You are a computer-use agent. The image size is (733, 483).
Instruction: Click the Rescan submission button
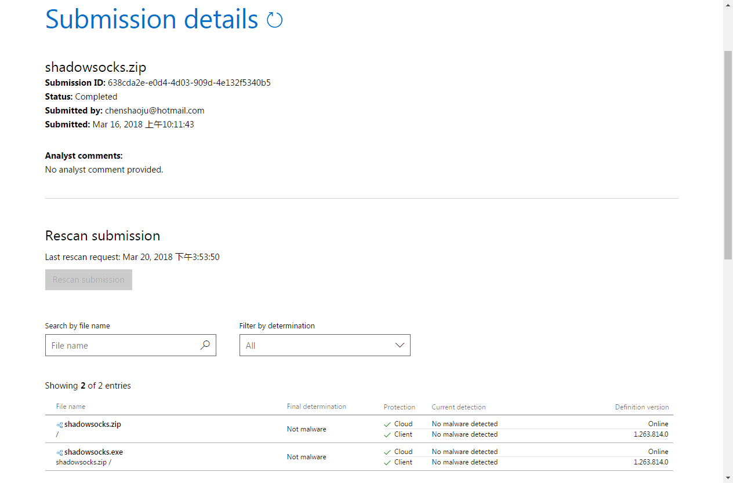click(89, 280)
